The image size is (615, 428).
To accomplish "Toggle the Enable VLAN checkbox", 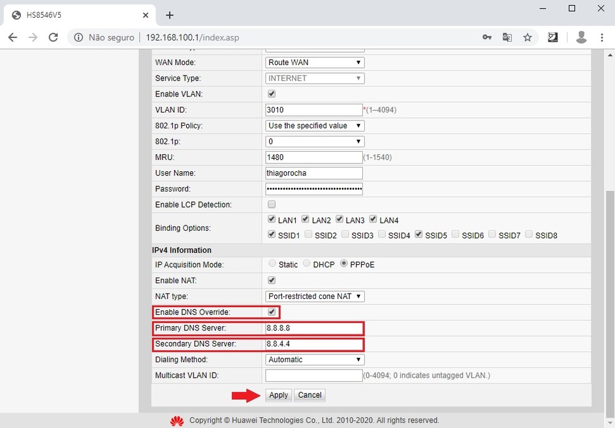I will pyautogui.click(x=271, y=93).
